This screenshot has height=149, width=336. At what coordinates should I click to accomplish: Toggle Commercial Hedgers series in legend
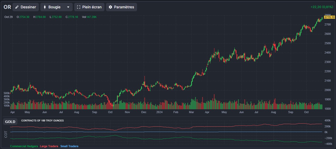pyautogui.click(x=24, y=146)
